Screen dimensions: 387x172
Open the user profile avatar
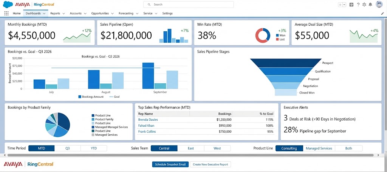point(379,5)
